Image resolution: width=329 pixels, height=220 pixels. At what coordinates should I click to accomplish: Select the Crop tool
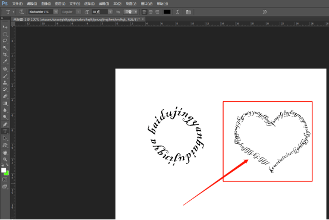tap(5, 55)
